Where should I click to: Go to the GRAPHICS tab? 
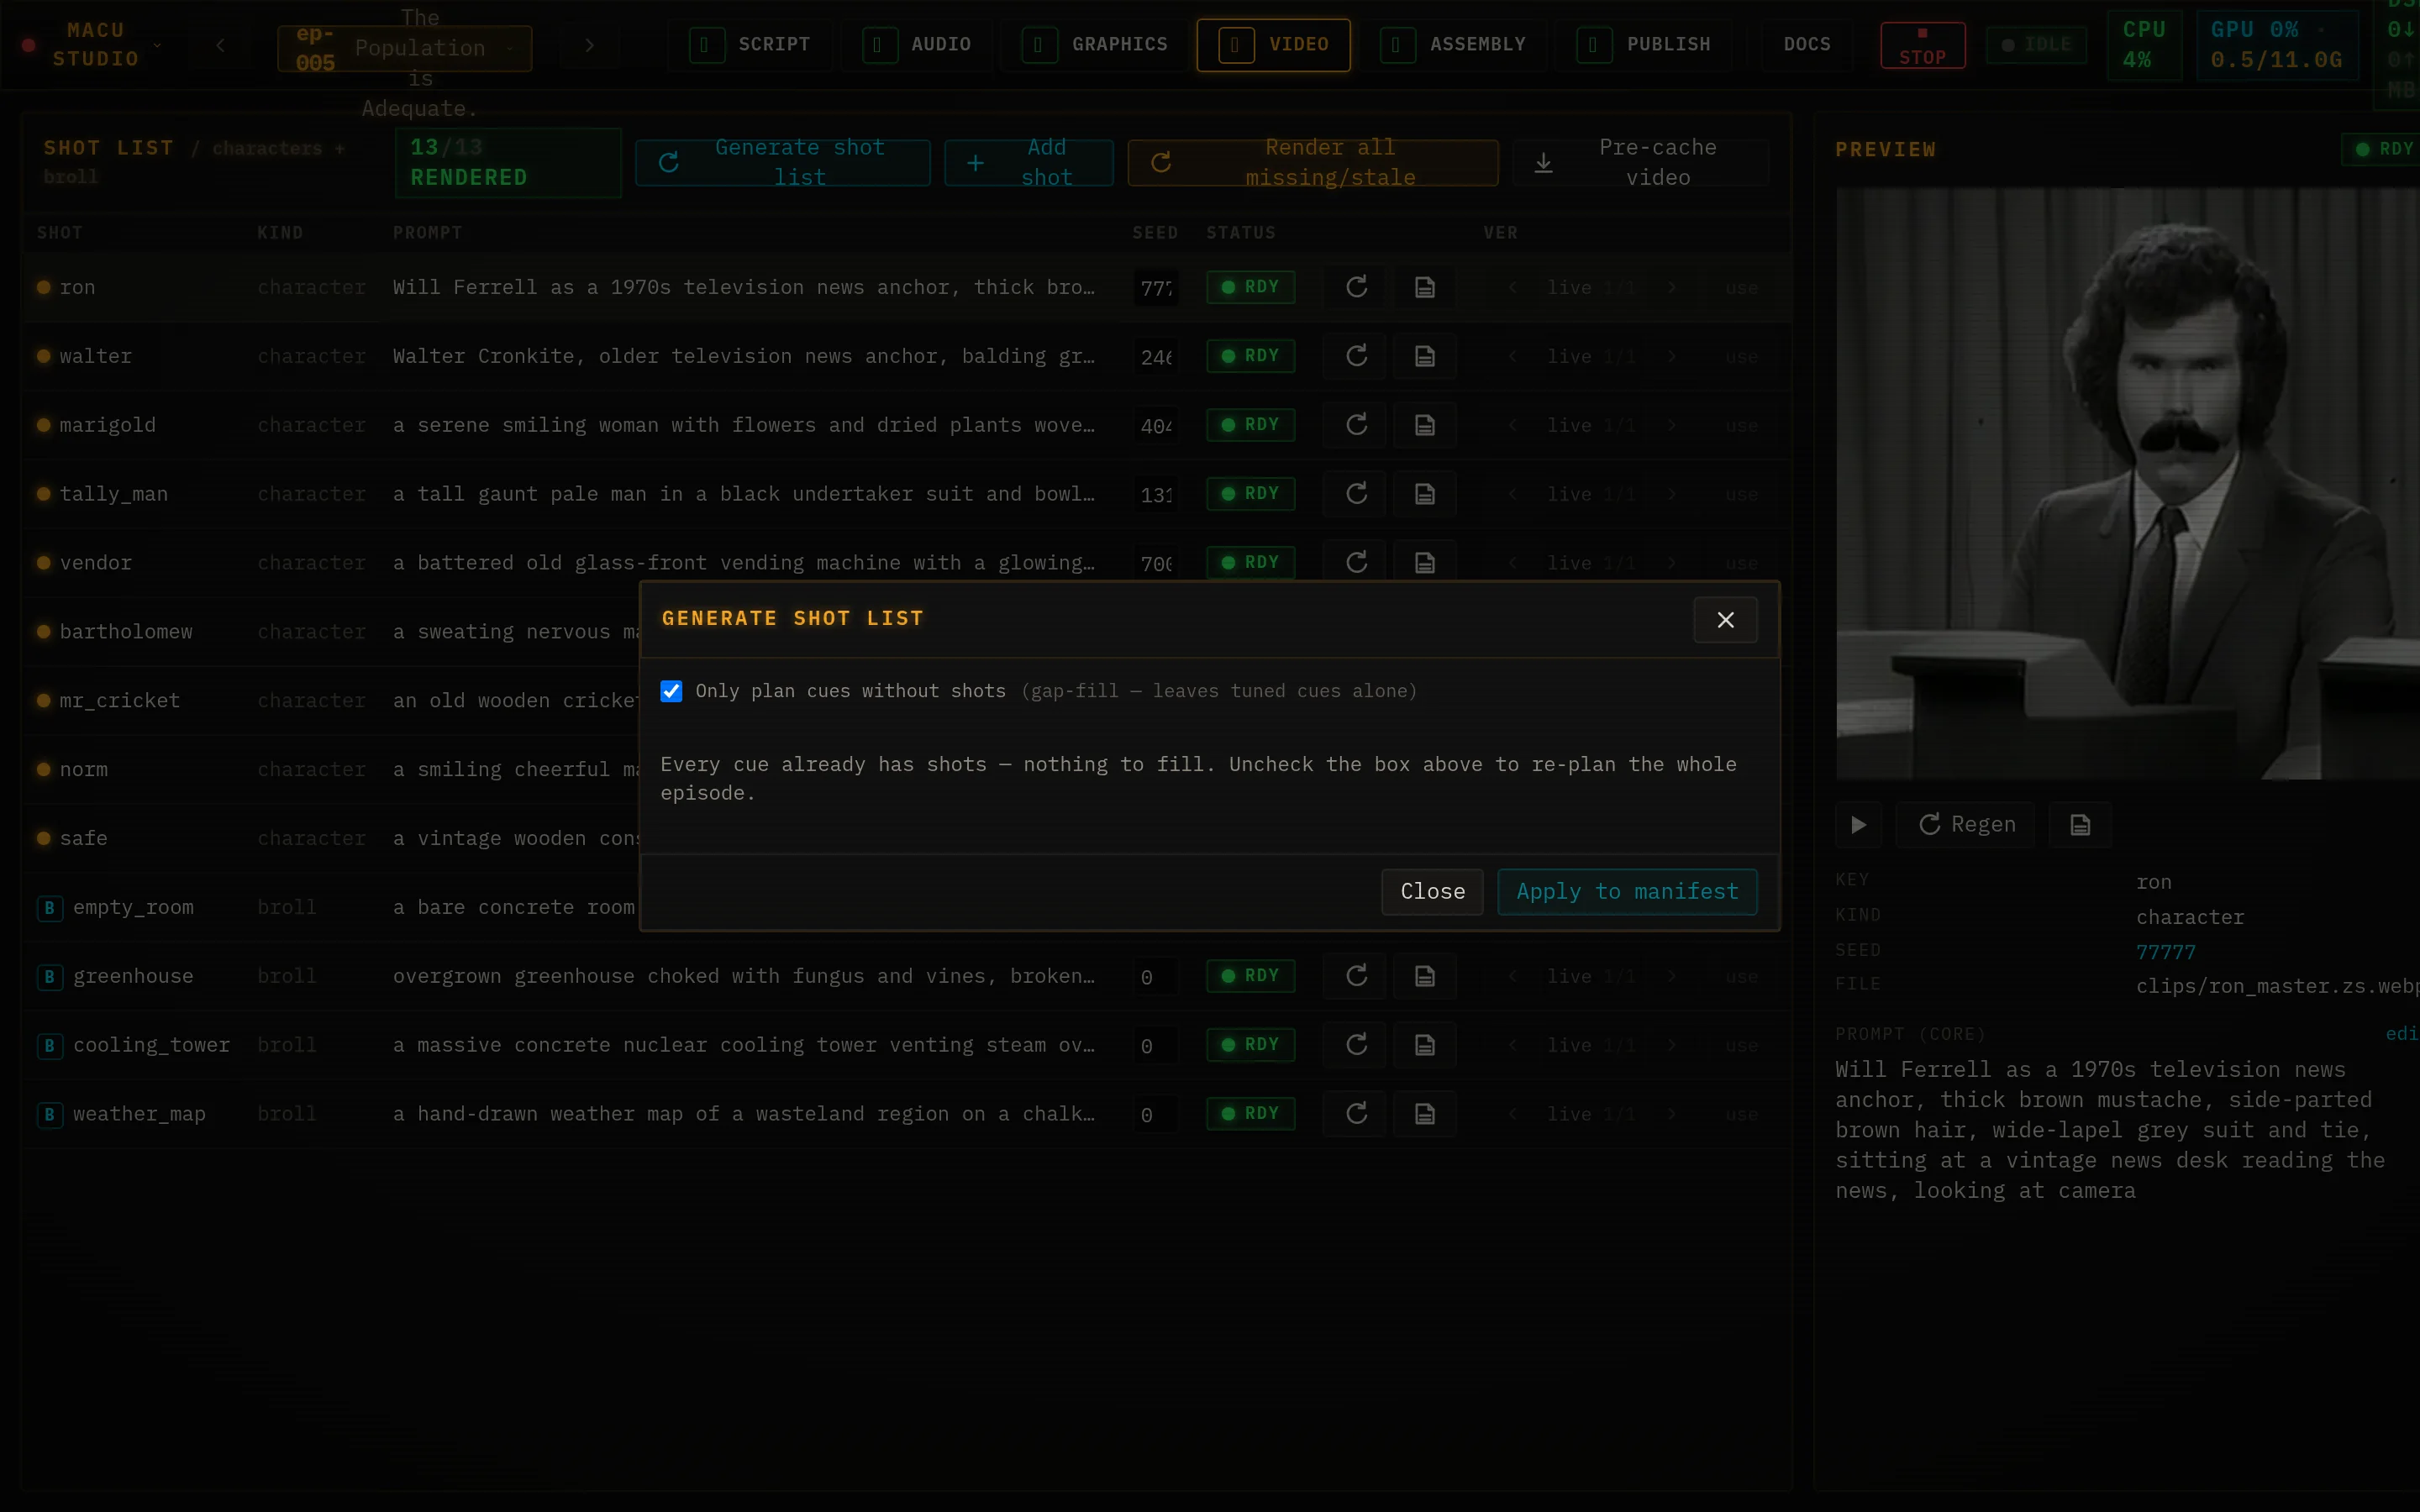tap(1096, 45)
